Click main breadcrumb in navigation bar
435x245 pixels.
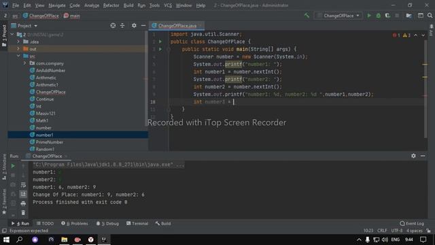tap(71, 16)
